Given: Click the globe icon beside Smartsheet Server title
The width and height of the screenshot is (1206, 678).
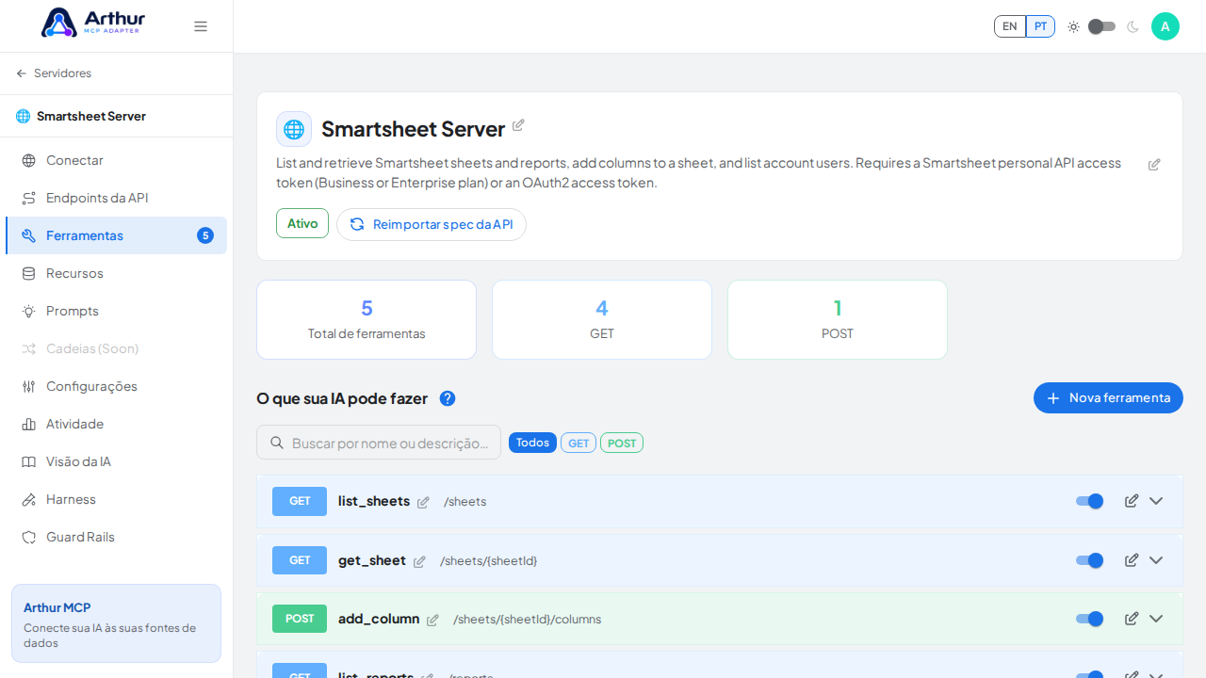Looking at the screenshot, I should pos(294,129).
